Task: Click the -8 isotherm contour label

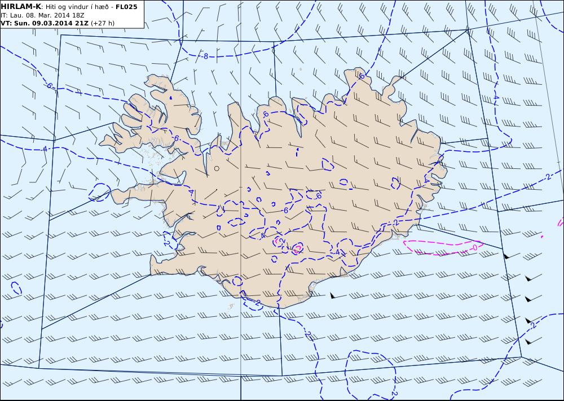Action: click(205, 56)
